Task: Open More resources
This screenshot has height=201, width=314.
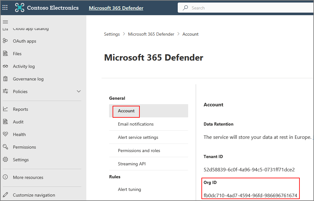Action: (28, 177)
